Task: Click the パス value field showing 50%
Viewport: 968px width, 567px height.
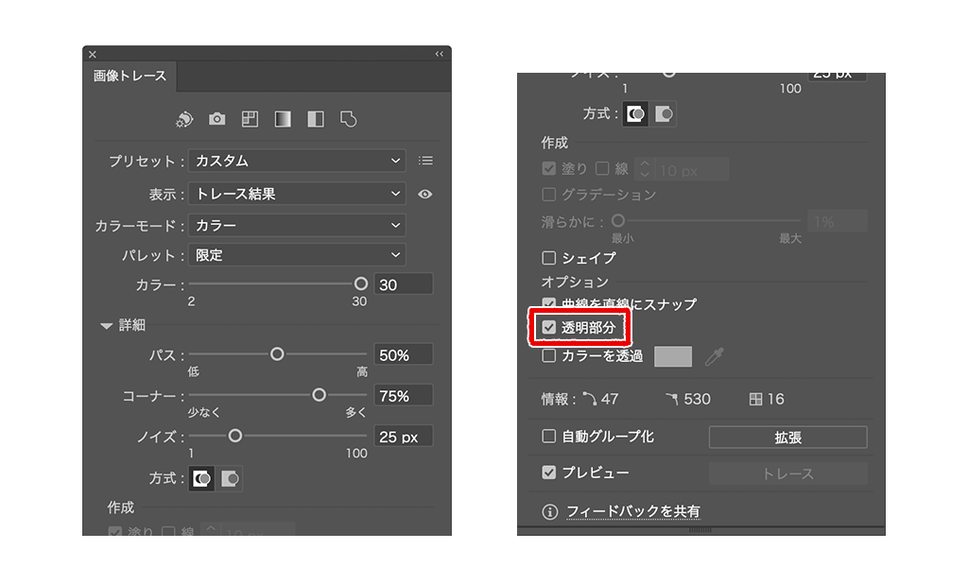Action: coord(403,354)
